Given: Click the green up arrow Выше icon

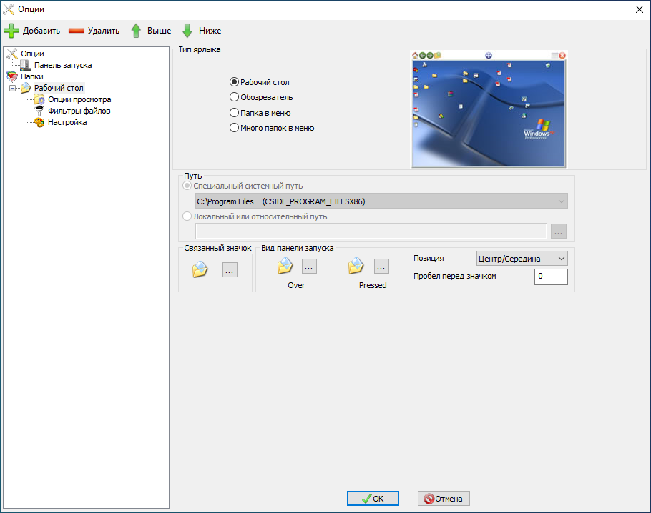Looking at the screenshot, I should pos(136,31).
